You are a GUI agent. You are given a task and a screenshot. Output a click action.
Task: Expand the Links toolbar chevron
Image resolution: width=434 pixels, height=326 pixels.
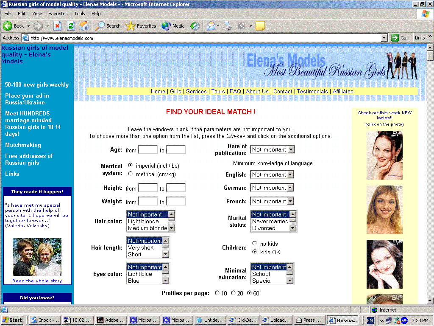430,37
